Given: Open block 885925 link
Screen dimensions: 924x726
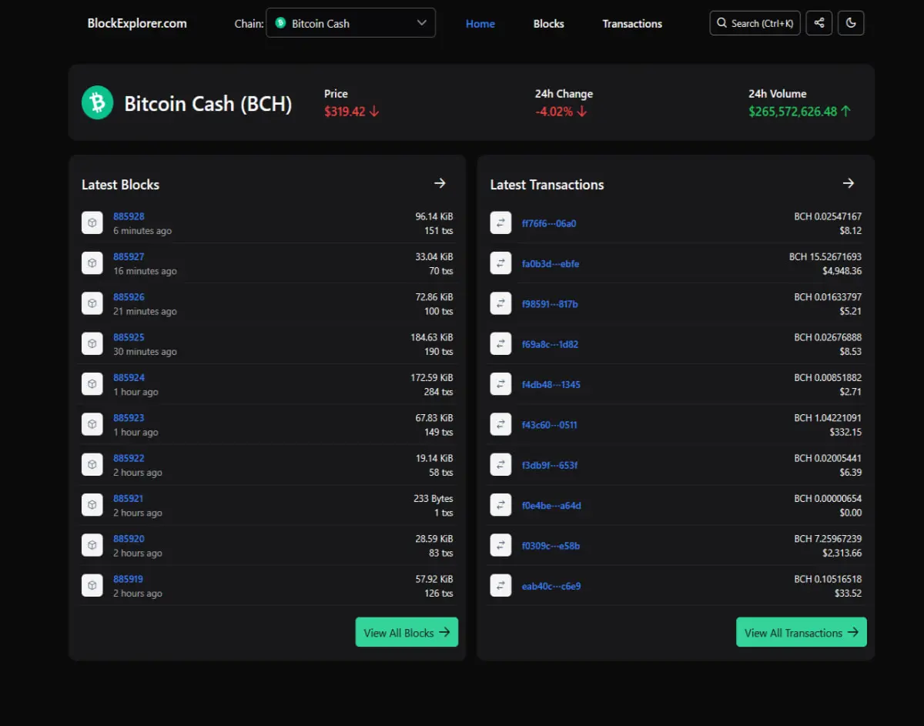Looking at the screenshot, I should coord(129,337).
